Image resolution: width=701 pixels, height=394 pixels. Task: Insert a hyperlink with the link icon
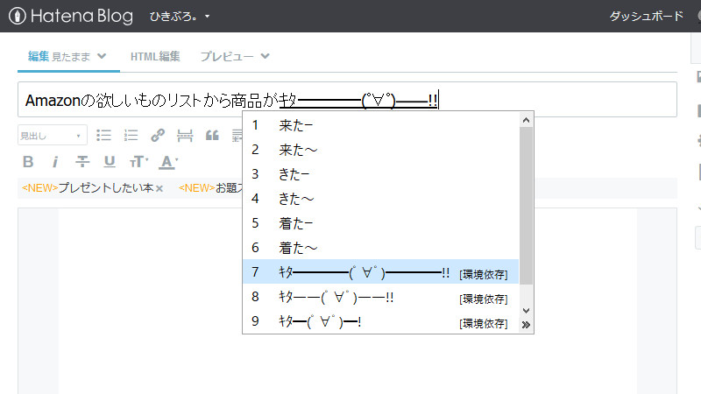pyautogui.click(x=158, y=136)
